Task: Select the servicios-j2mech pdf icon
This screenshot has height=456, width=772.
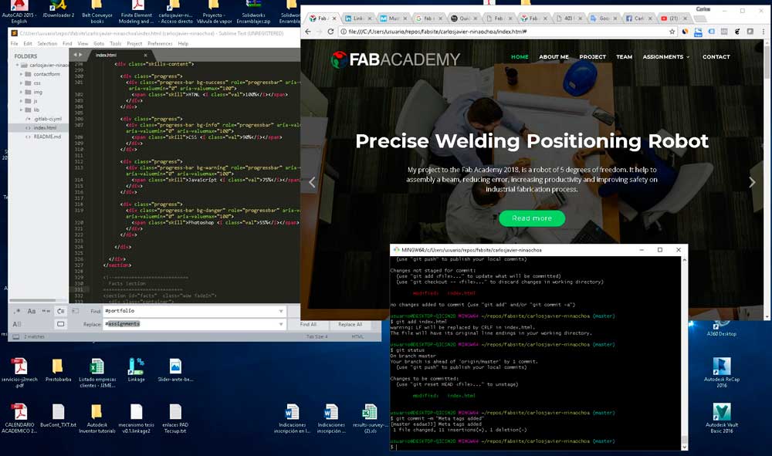Action: (x=19, y=373)
